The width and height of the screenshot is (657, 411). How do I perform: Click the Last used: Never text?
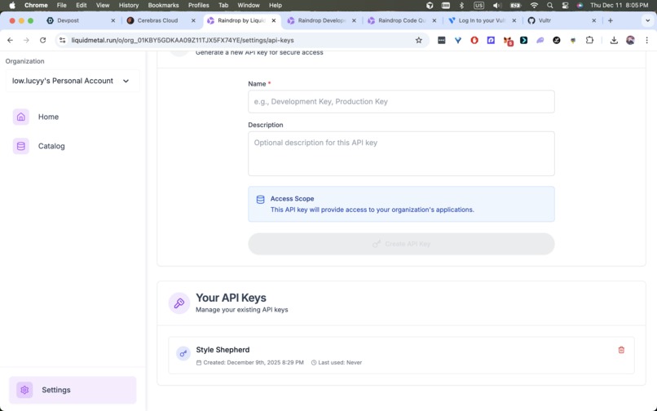(x=340, y=362)
